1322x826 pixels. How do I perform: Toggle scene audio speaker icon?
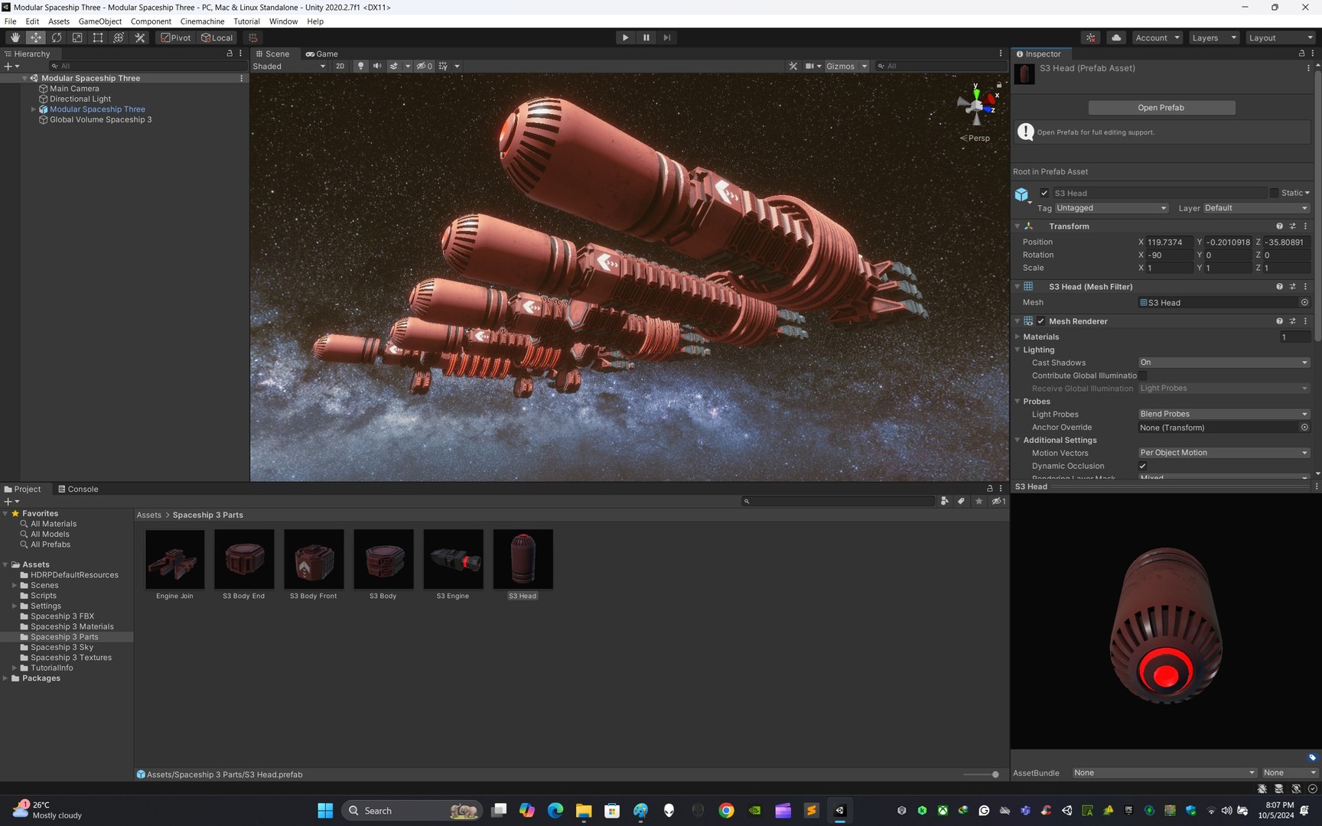[x=377, y=67]
